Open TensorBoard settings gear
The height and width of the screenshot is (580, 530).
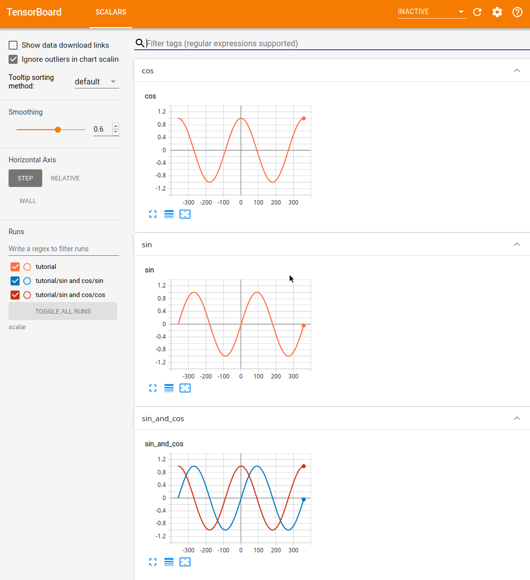[x=497, y=12]
